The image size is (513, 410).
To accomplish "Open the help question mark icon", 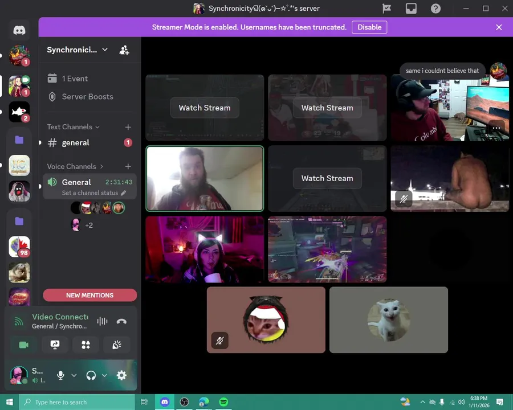I will pyautogui.click(x=436, y=9).
